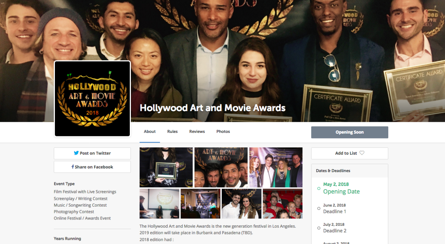
Task: Open the red theater seats photo
Action: point(283,204)
